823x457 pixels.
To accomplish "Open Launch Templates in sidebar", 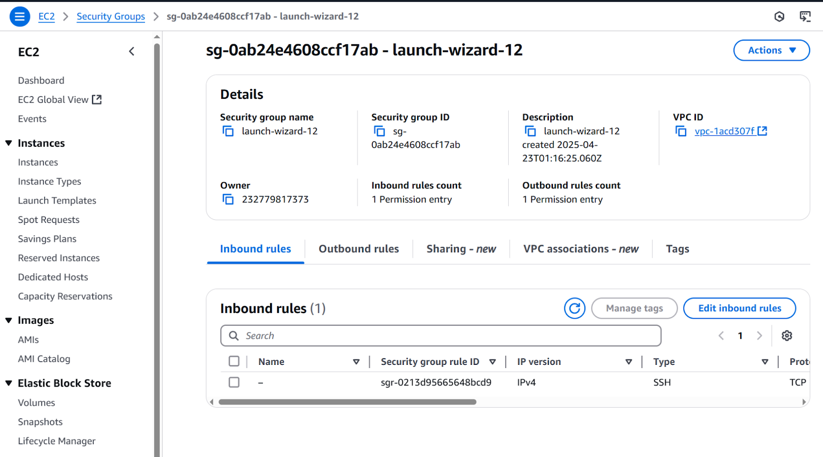I will click(x=57, y=201).
